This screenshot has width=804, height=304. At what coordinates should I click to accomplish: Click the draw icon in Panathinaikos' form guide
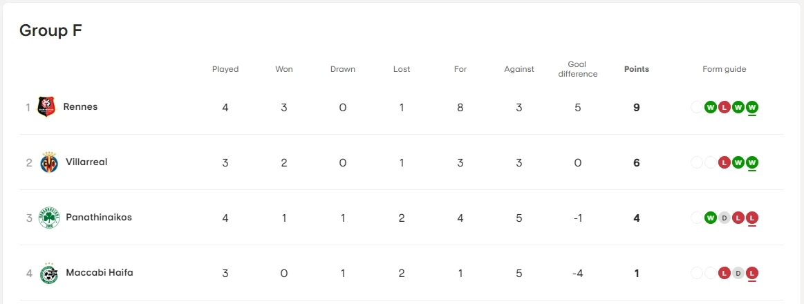(x=724, y=218)
